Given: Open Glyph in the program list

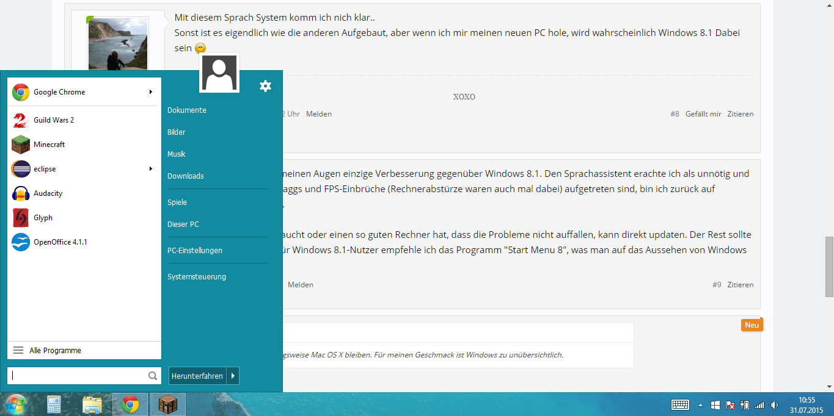Looking at the screenshot, I should pos(84,218).
